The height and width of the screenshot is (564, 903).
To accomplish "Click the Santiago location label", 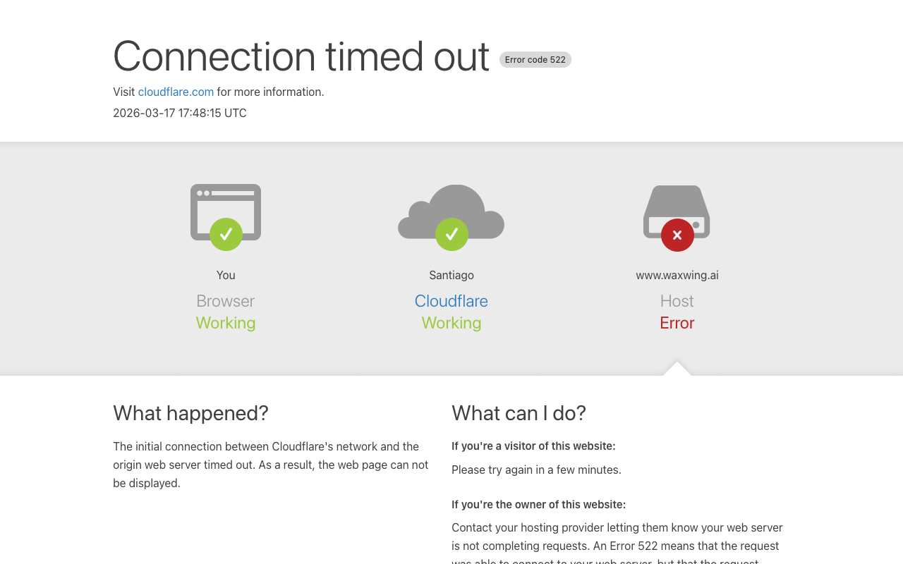I will (451, 275).
